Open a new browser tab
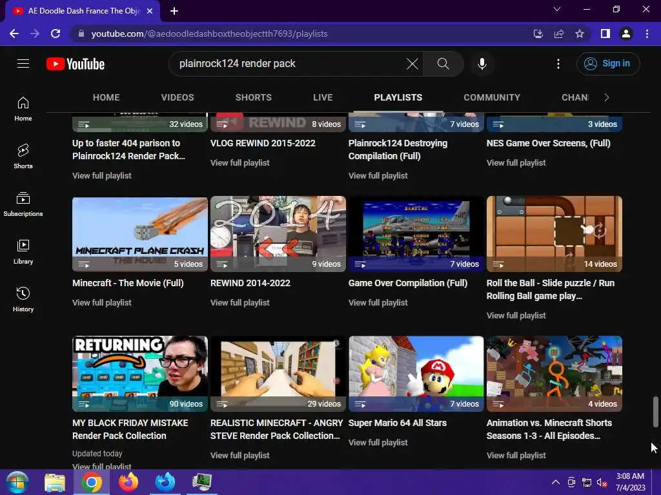 pyautogui.click(x=174, y=11)
